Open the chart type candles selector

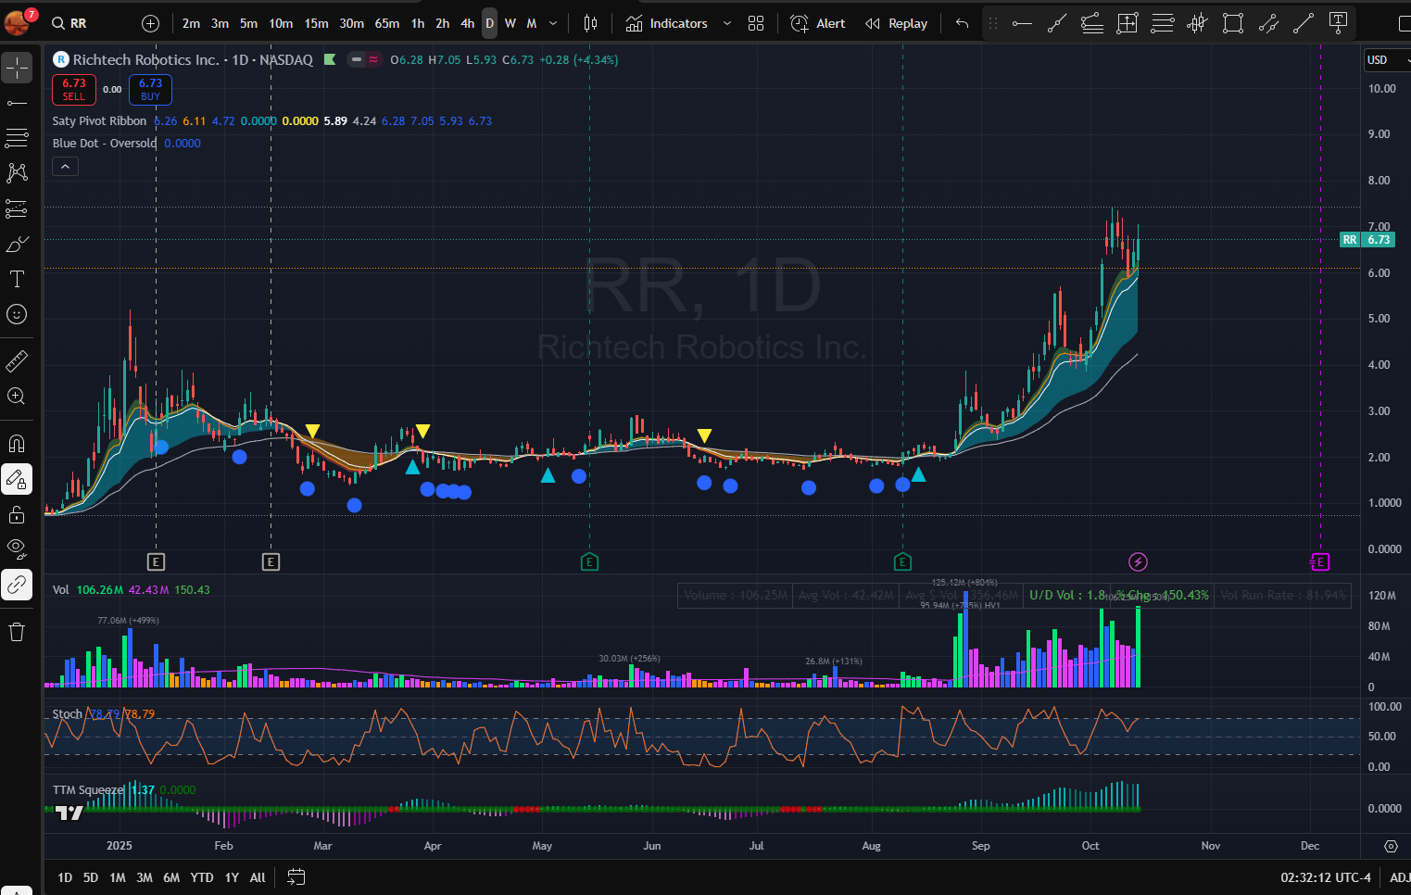click(590, 23)
